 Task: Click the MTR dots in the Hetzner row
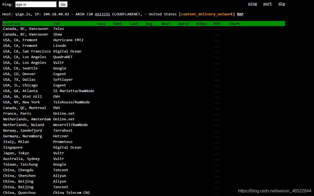[217, 137]
